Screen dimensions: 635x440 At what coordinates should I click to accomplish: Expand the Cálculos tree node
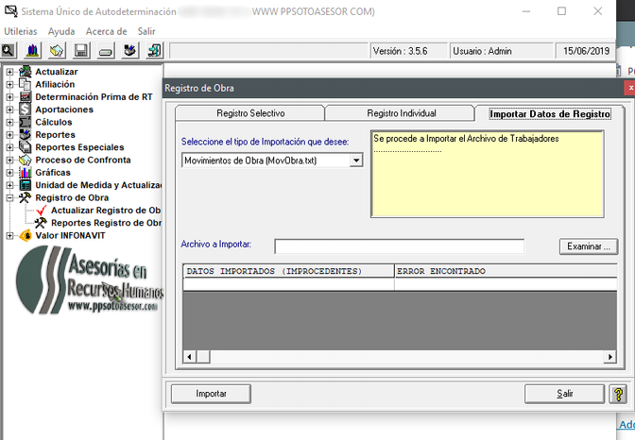9,122
